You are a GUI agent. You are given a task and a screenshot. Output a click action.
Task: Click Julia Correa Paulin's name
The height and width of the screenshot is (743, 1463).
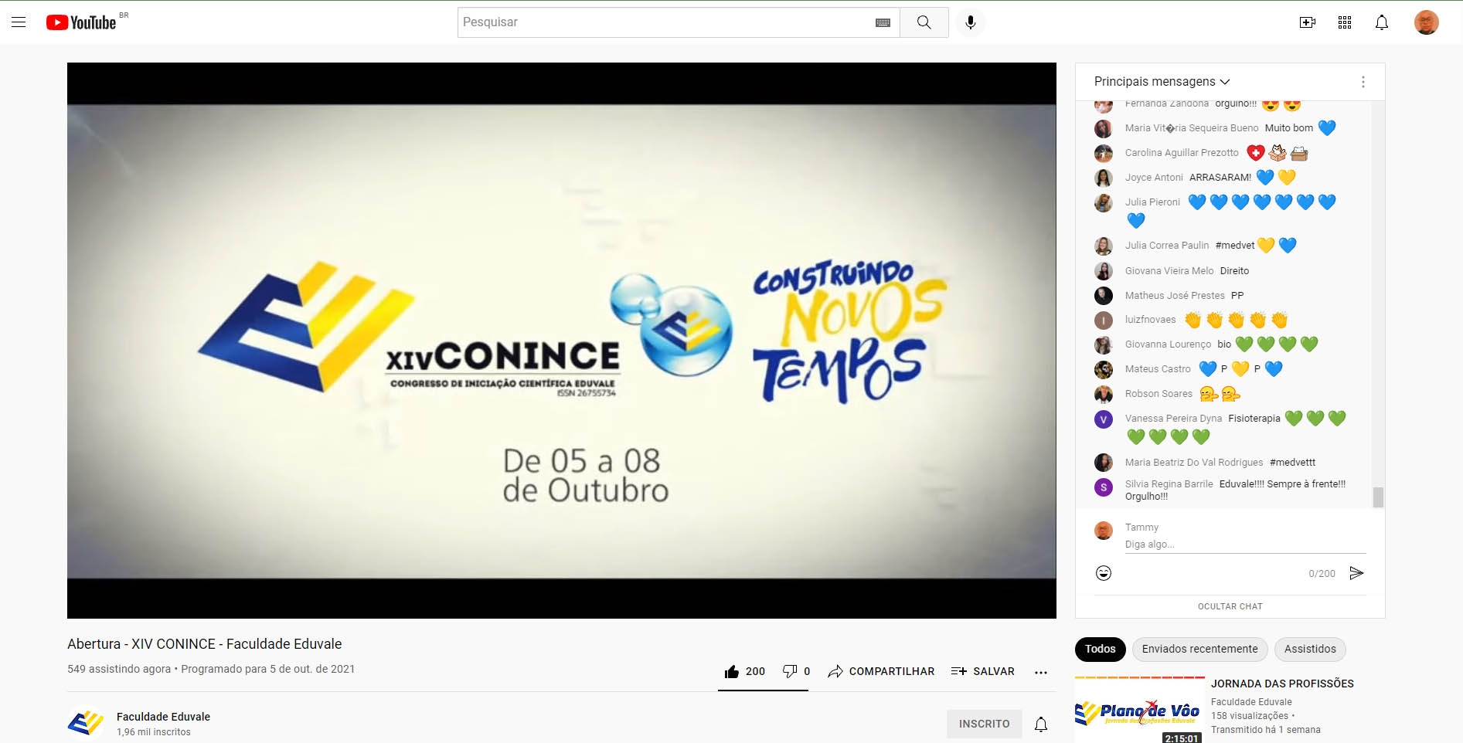tap(1167, 246)
